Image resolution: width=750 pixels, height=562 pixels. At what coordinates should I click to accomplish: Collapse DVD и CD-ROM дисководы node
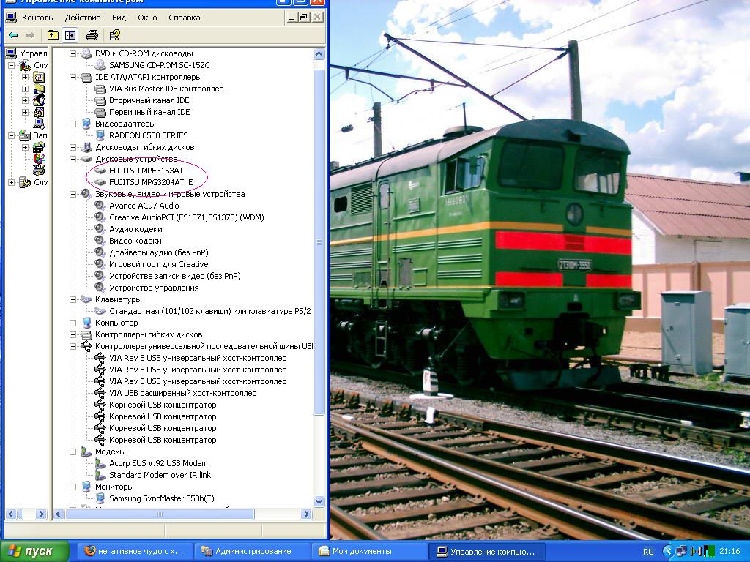(x=73, y=53)
